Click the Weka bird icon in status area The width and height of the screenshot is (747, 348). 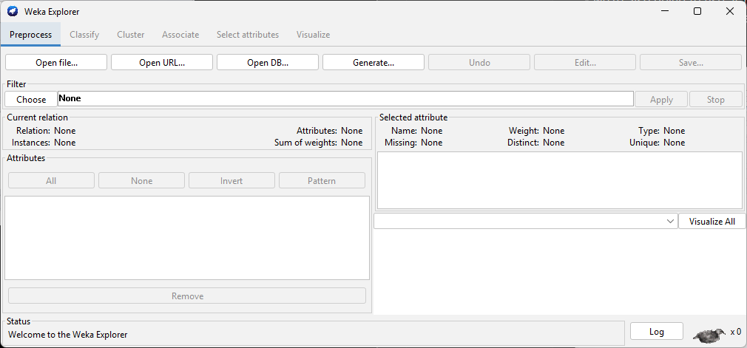tap(709, 335)
